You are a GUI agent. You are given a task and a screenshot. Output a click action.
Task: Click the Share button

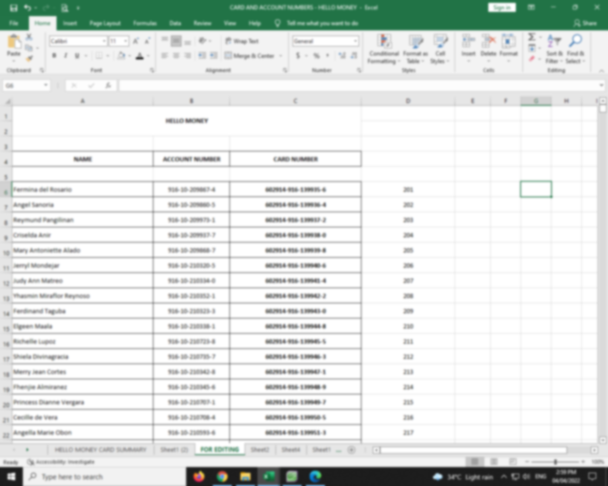(x=585, y=23)
